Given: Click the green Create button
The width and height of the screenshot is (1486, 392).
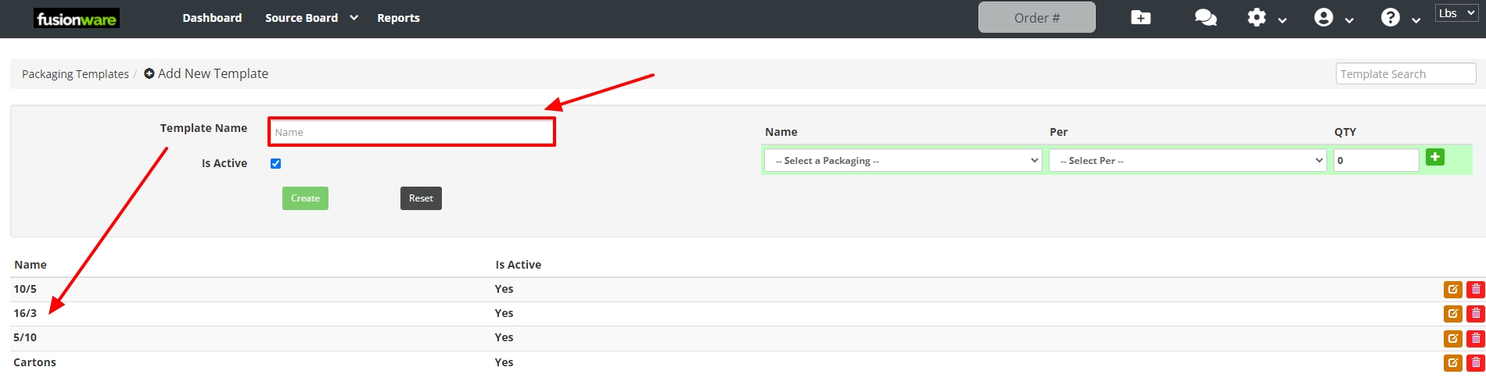Looking at the screenshot, I should pos(305,198).
